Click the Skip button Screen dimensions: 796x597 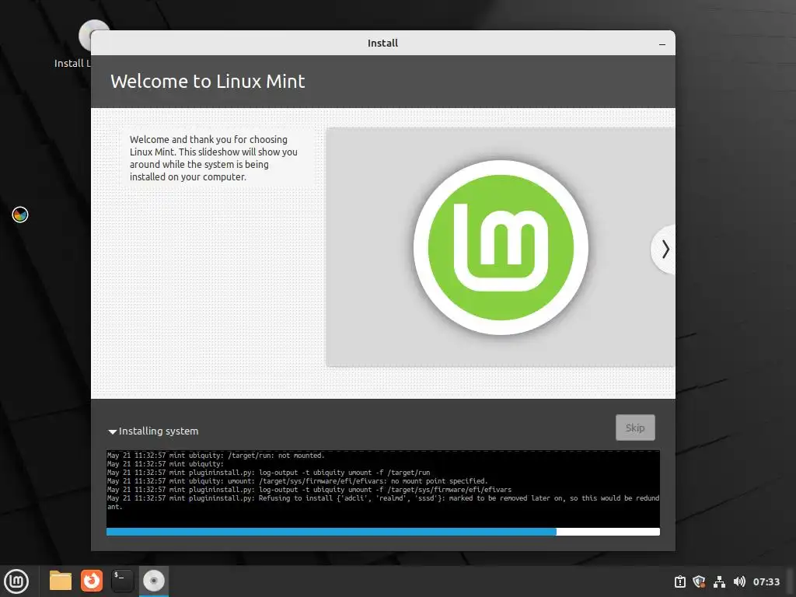[x=635, y=428]
